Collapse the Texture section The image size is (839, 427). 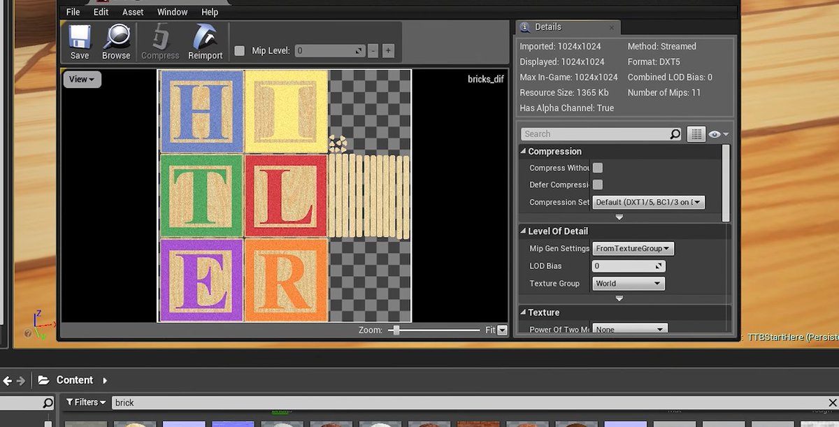(x=523, y=312)
